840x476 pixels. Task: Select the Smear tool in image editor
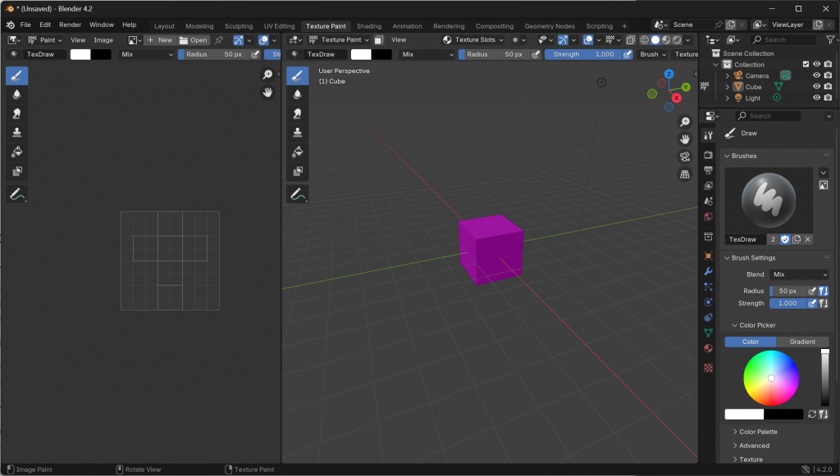[x=16, y=113]
